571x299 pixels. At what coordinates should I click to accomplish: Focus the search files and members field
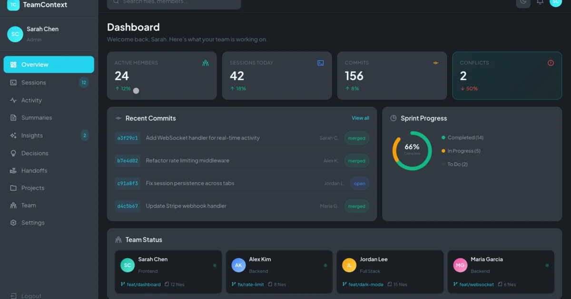[174, 3]
